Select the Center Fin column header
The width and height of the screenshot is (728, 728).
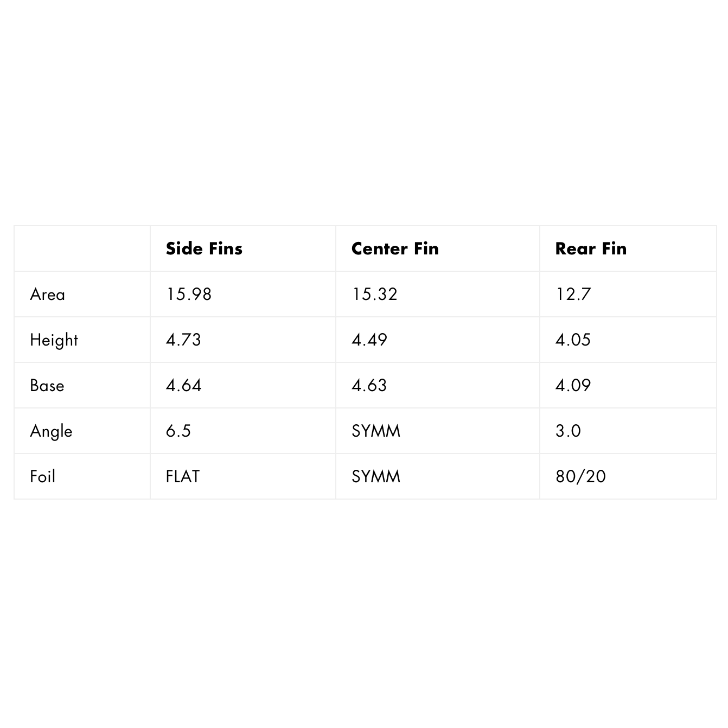pos(395,248)
